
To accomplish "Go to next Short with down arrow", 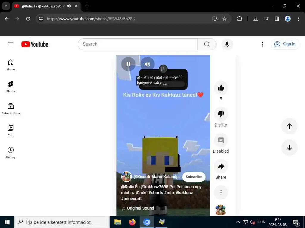I will pyautogui.click(x=290, y=148).
